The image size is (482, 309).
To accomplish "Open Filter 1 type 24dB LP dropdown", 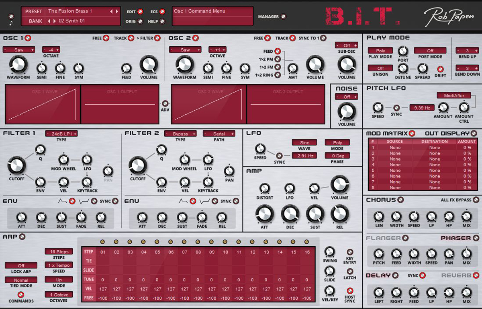I will [61, 134].
